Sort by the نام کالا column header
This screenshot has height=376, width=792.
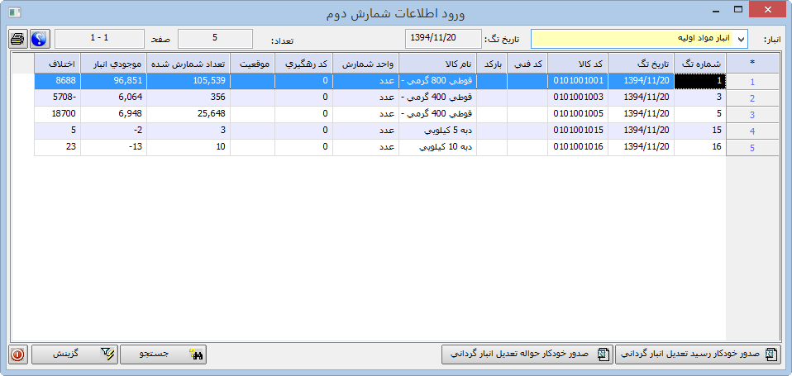(437, 63)
